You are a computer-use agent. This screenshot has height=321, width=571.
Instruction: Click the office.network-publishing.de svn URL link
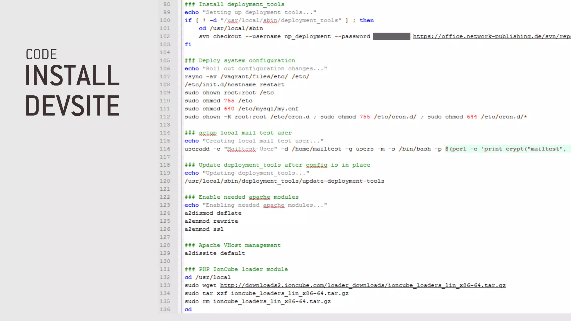492,37
